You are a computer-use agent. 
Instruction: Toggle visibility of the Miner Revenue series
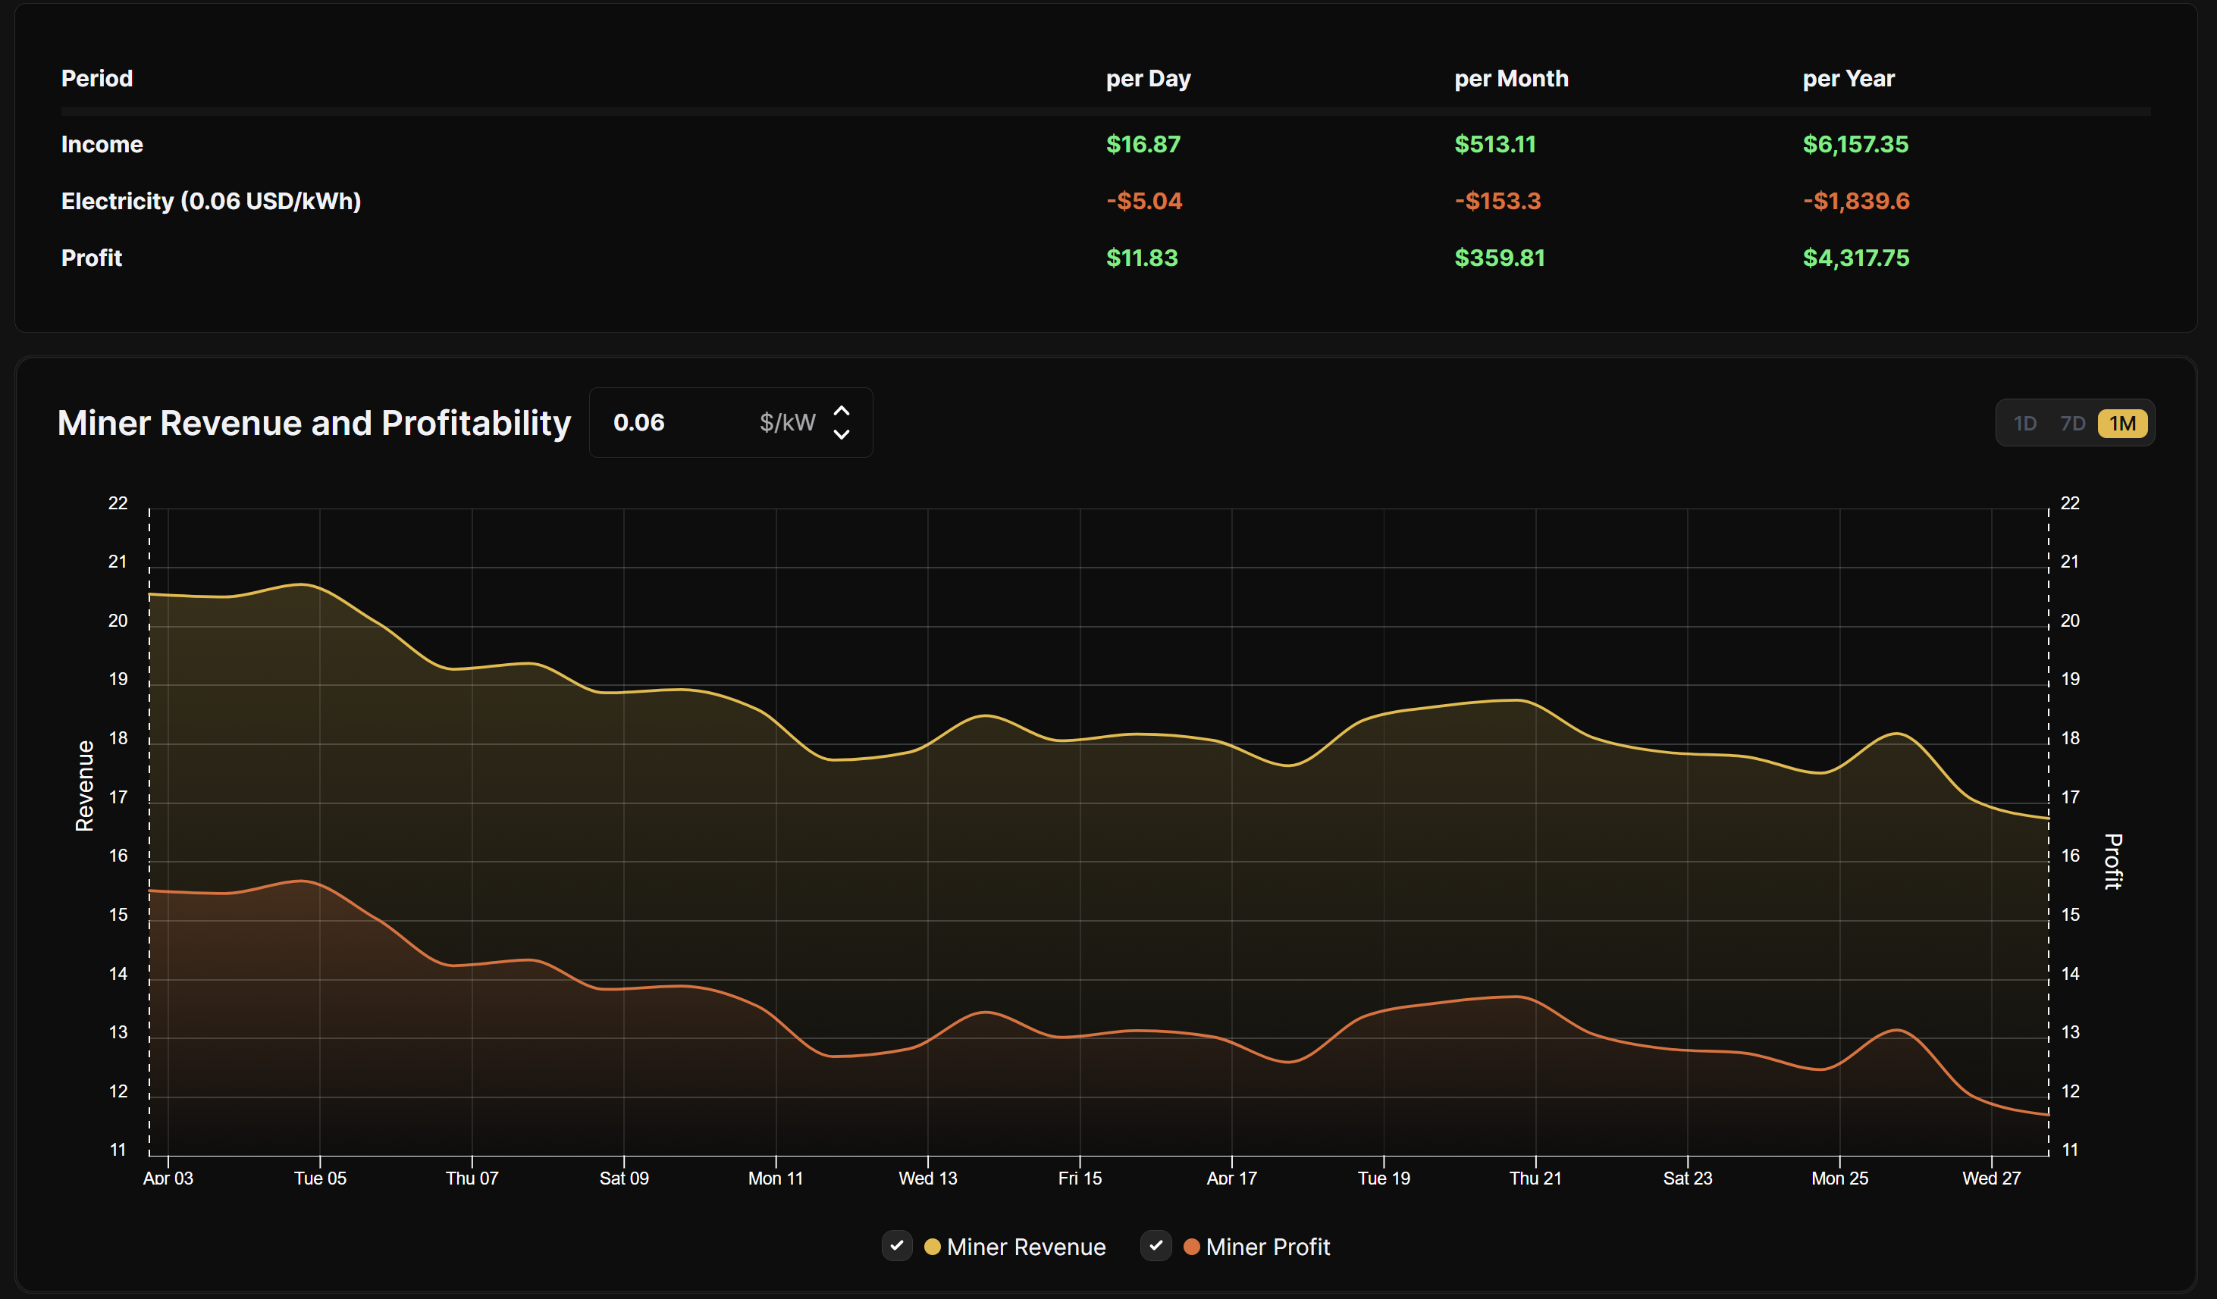[898, 1246]
